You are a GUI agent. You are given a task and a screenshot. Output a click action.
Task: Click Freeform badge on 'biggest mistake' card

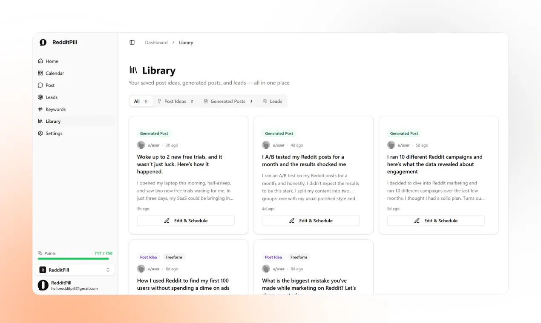(x=299, y=257)
